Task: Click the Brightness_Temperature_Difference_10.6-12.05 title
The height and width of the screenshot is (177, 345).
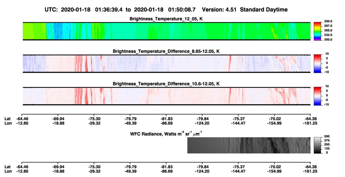Action: tap(166, 84)
